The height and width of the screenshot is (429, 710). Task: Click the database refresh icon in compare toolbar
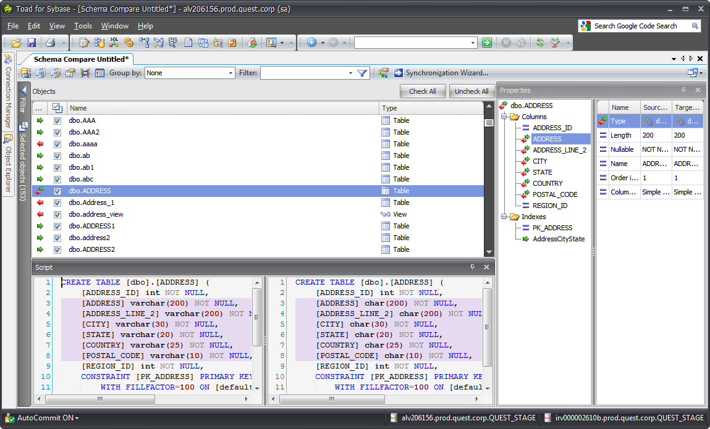click(27, 73)
